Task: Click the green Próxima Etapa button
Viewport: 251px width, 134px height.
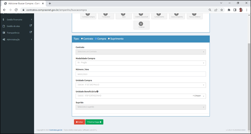Action: click(x=94, y=122)
